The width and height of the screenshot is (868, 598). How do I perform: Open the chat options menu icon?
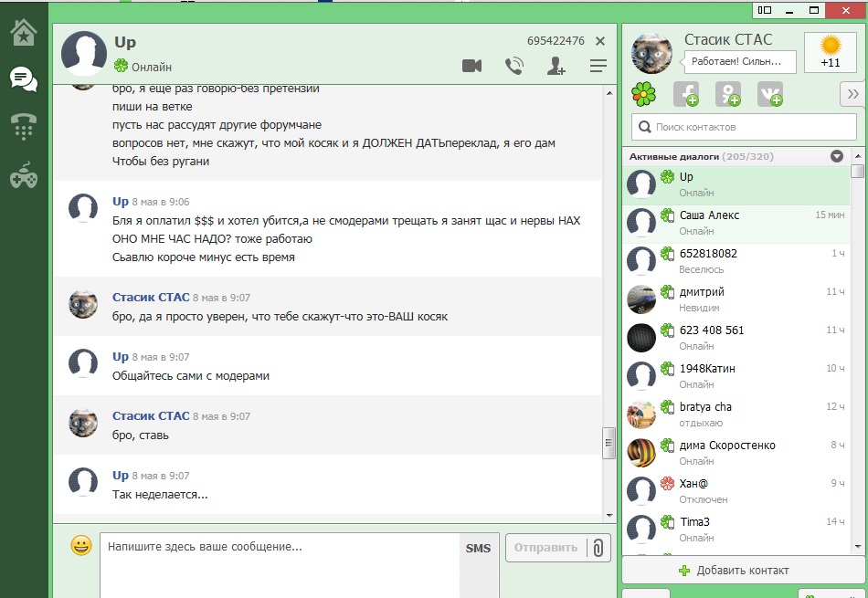click(598, 66)
